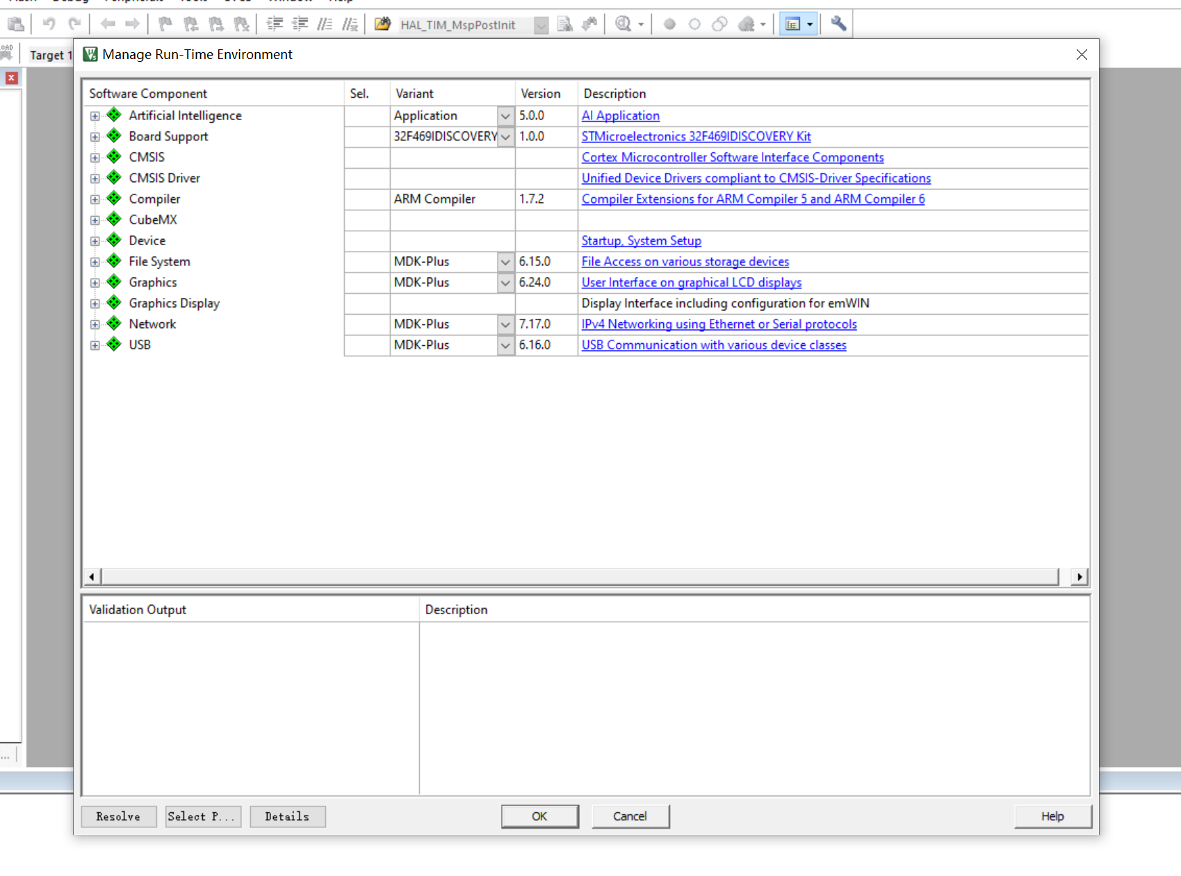This screenshot has width=1181, height=876.
Task: Open the 32F469IDISCOVERY variant dropdown
Action: (506, 137)
